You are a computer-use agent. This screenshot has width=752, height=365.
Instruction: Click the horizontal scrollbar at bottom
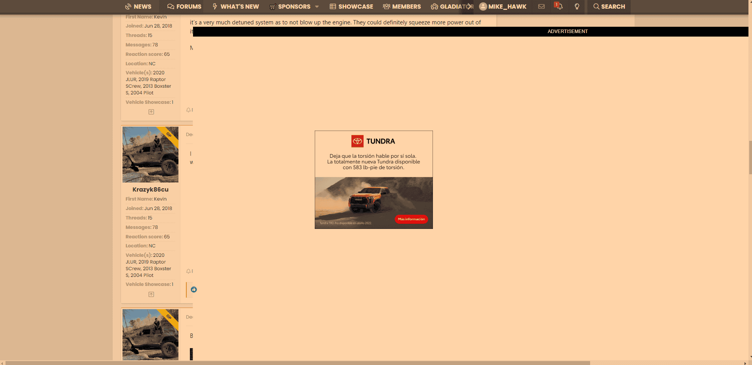(x=297, y=363)
